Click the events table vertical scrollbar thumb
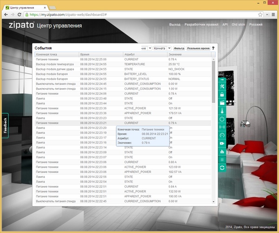279x233 pixels. tap(213, 82)
